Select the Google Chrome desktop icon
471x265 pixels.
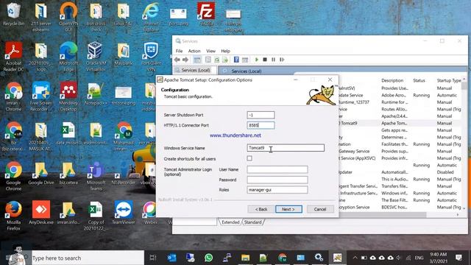point(13,176)
